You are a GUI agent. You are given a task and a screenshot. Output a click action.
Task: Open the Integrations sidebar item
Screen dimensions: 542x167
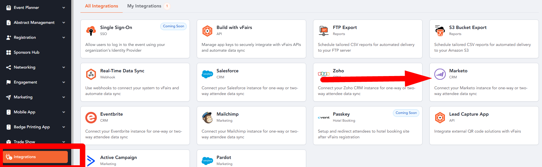[x=35, y=157]
